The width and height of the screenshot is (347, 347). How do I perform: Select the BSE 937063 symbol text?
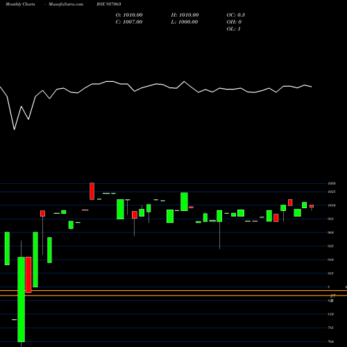[109, 4]
